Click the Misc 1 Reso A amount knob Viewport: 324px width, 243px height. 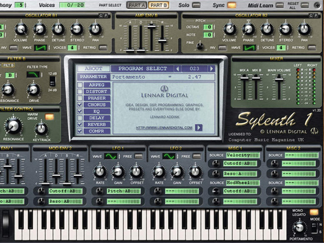click(x=216, y=174)
